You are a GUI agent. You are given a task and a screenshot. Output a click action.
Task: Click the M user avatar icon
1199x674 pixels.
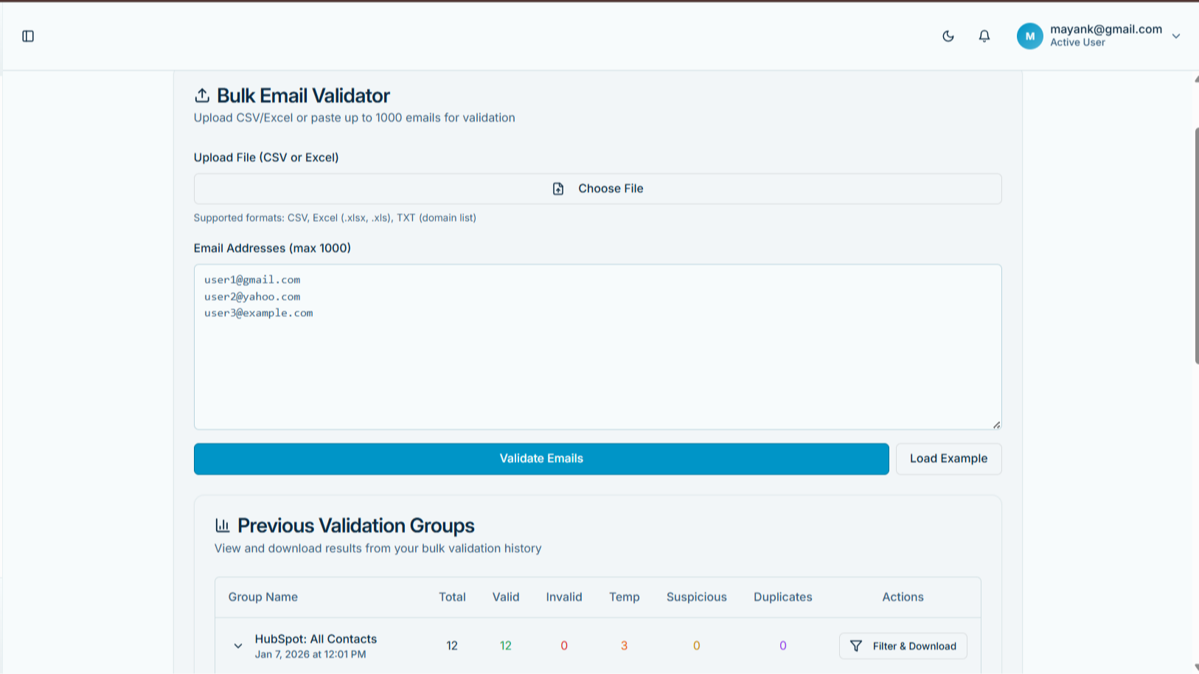tap(1029, 35)
